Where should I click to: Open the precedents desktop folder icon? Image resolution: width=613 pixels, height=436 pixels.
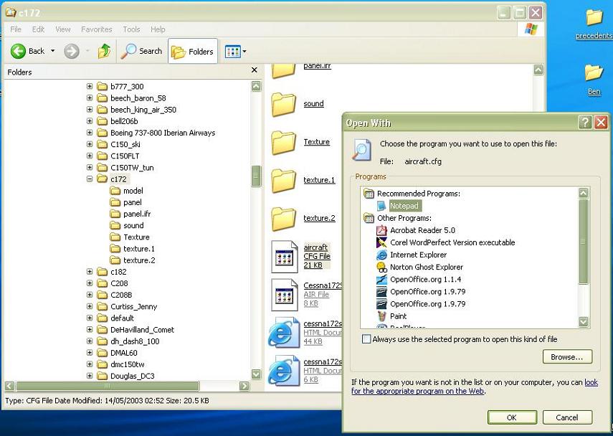point(594,17)
